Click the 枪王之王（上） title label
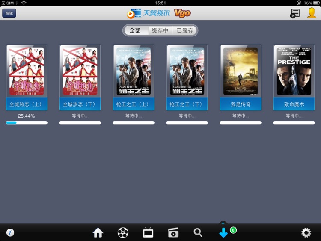This screenshot has width=321, height=241. [x=134, y=104]
